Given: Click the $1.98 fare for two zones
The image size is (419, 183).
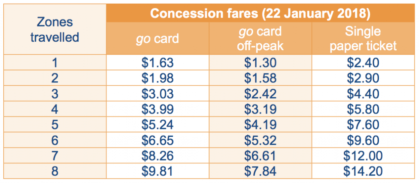Looking at the screenshot, I should click(x=158, y=78).
